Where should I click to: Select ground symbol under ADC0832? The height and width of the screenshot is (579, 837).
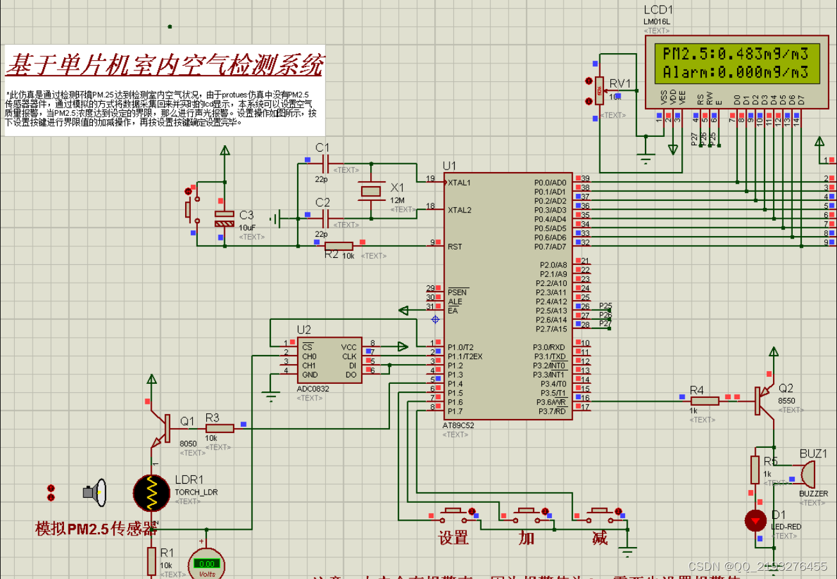coord(271,397)
